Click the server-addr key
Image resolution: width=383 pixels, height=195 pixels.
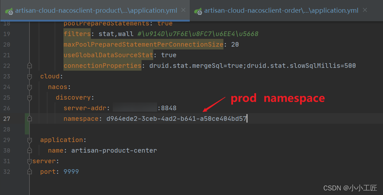pyautogui.click(x=85, y=108)
